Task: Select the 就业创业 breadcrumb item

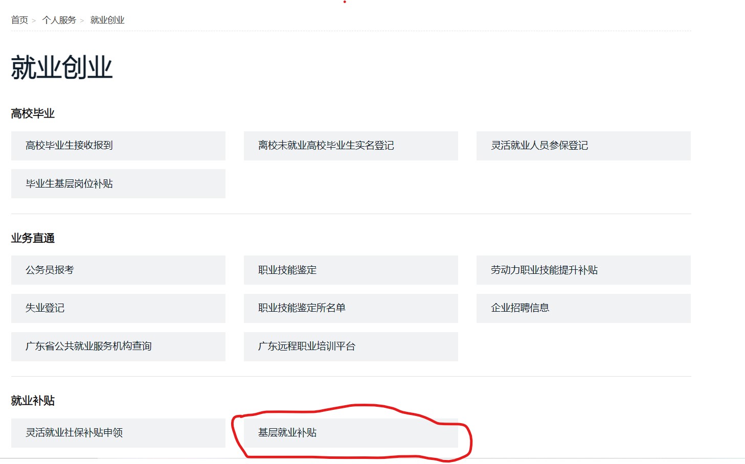Action: pos(106,20)
